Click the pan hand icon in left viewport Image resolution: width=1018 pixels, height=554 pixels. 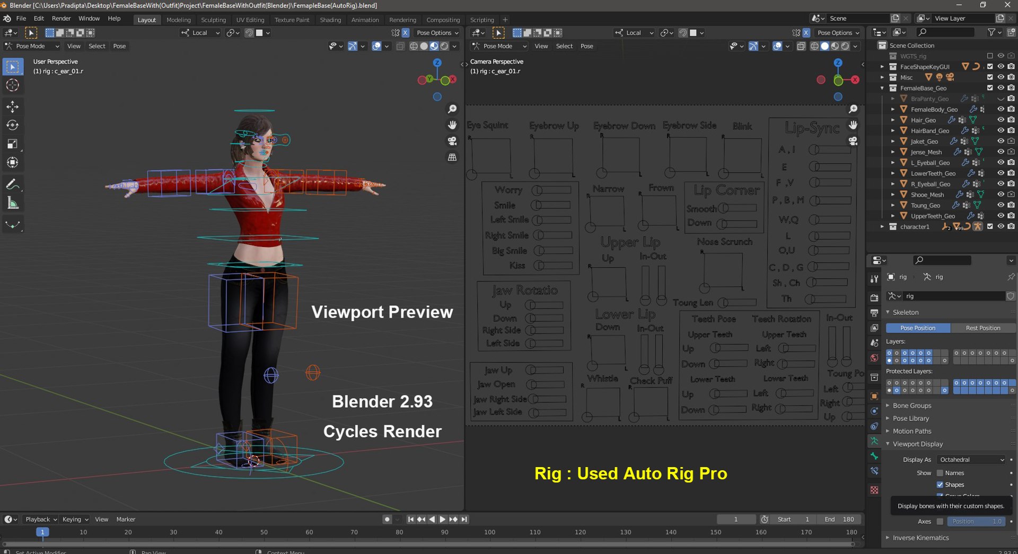[452, 125]
